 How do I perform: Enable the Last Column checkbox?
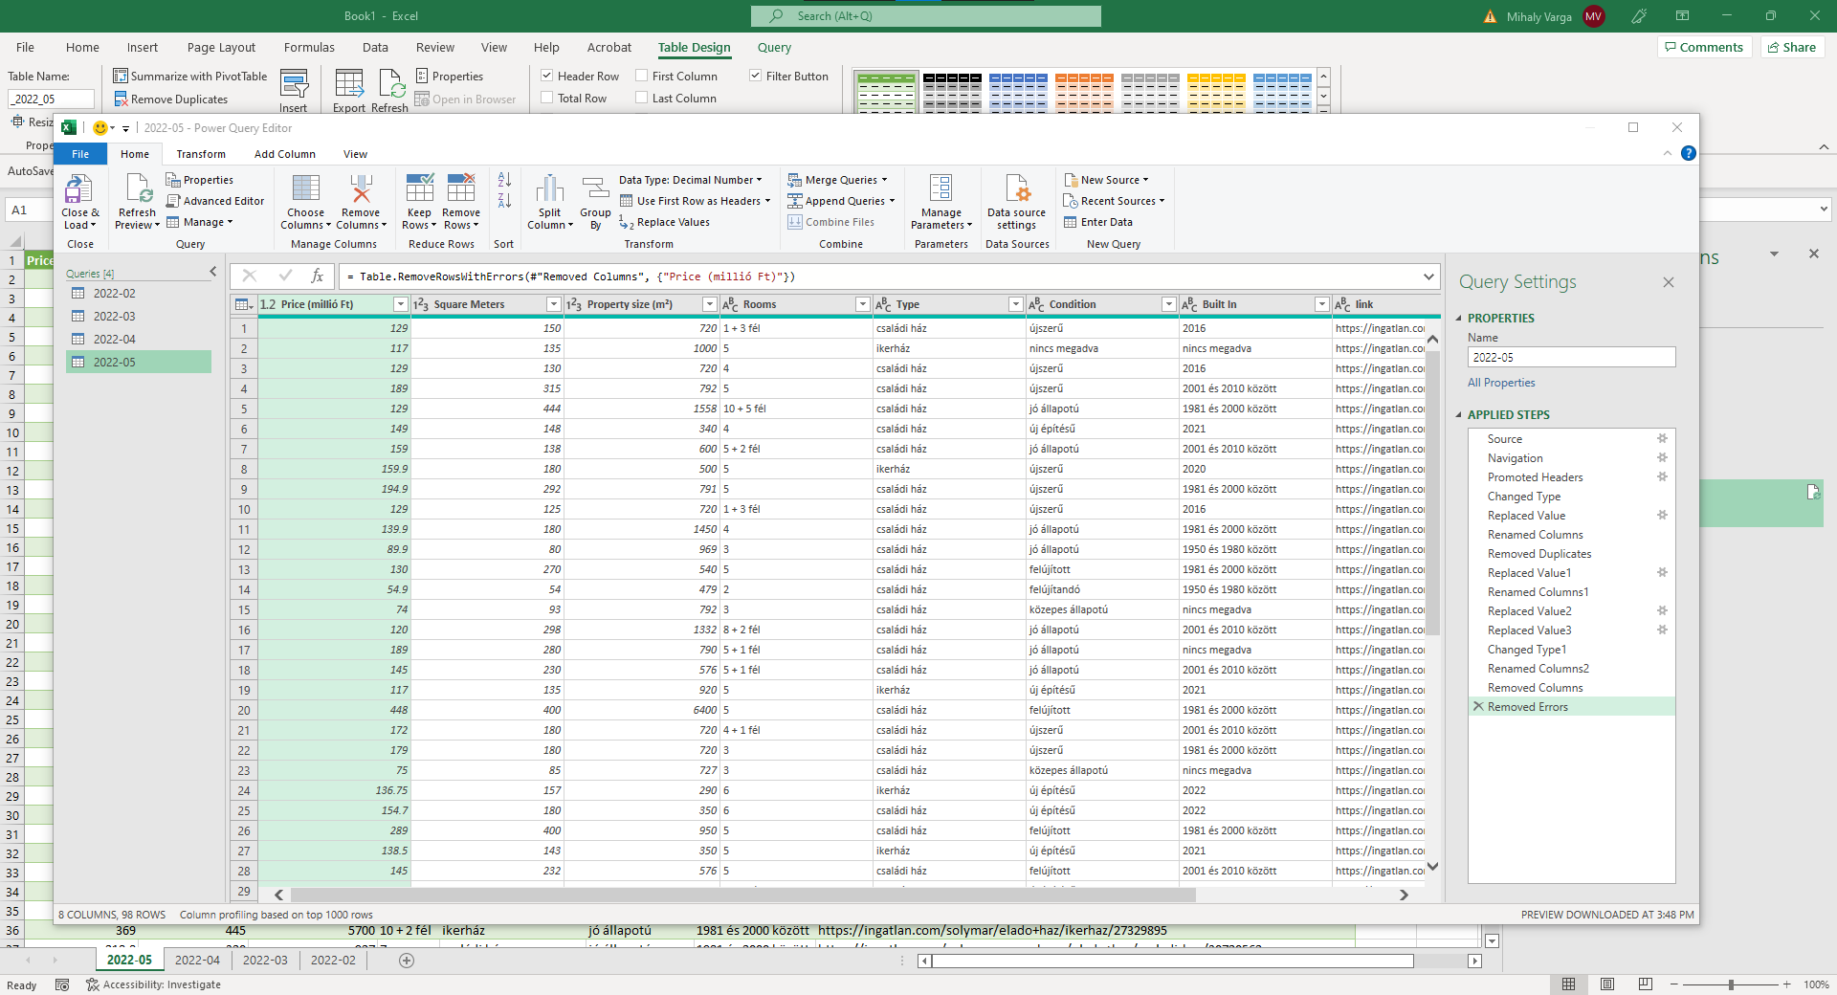tap(642, 98)
